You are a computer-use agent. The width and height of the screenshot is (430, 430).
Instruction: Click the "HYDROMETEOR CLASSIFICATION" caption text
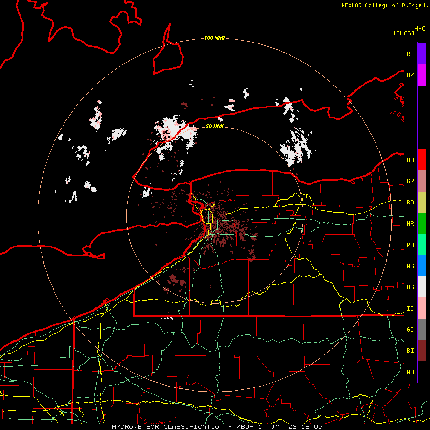(168, 427)
